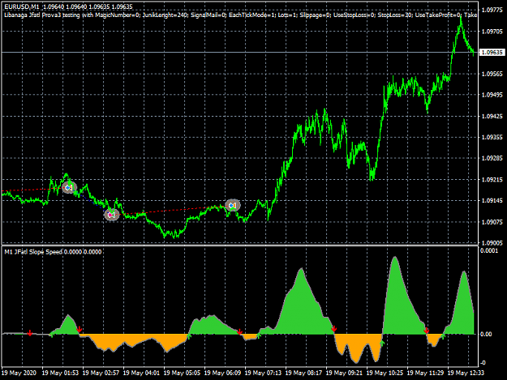Click the 19 May 12:33 time label
Screen dimensions: 507x380
pos(466,373)
